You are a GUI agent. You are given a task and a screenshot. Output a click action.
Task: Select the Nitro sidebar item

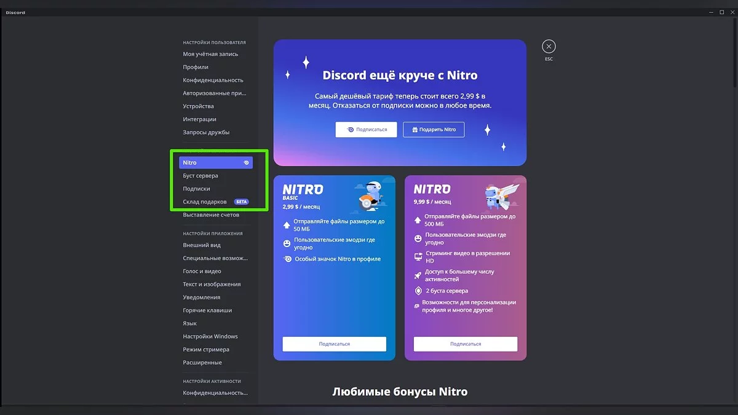[216, 162]
